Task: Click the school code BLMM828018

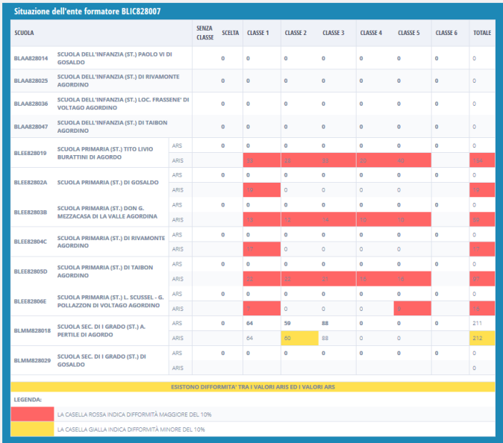Action: point(31,330)
